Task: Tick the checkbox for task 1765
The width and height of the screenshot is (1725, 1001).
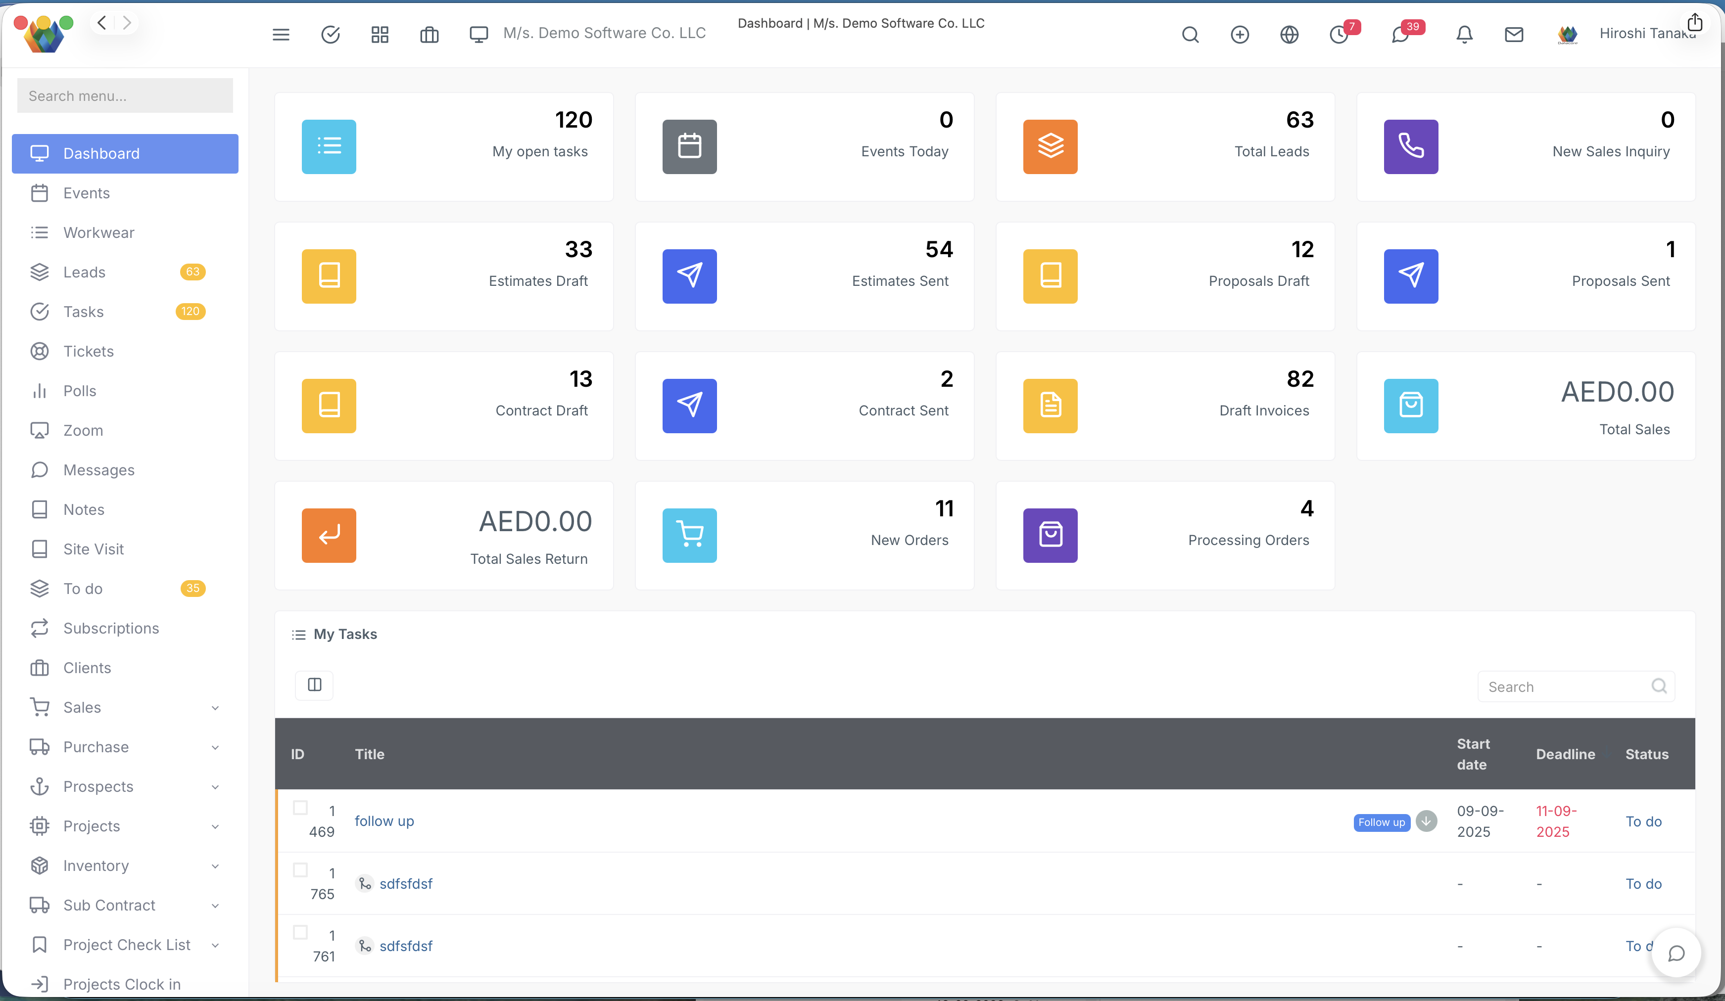Action: point(300,869)
